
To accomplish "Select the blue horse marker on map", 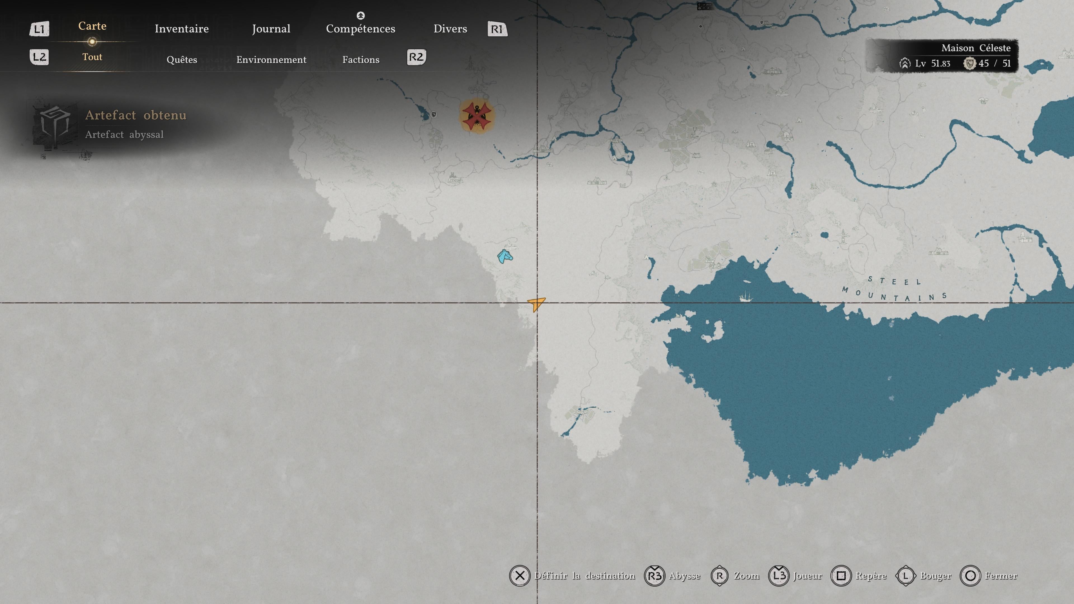I will 505,256.
